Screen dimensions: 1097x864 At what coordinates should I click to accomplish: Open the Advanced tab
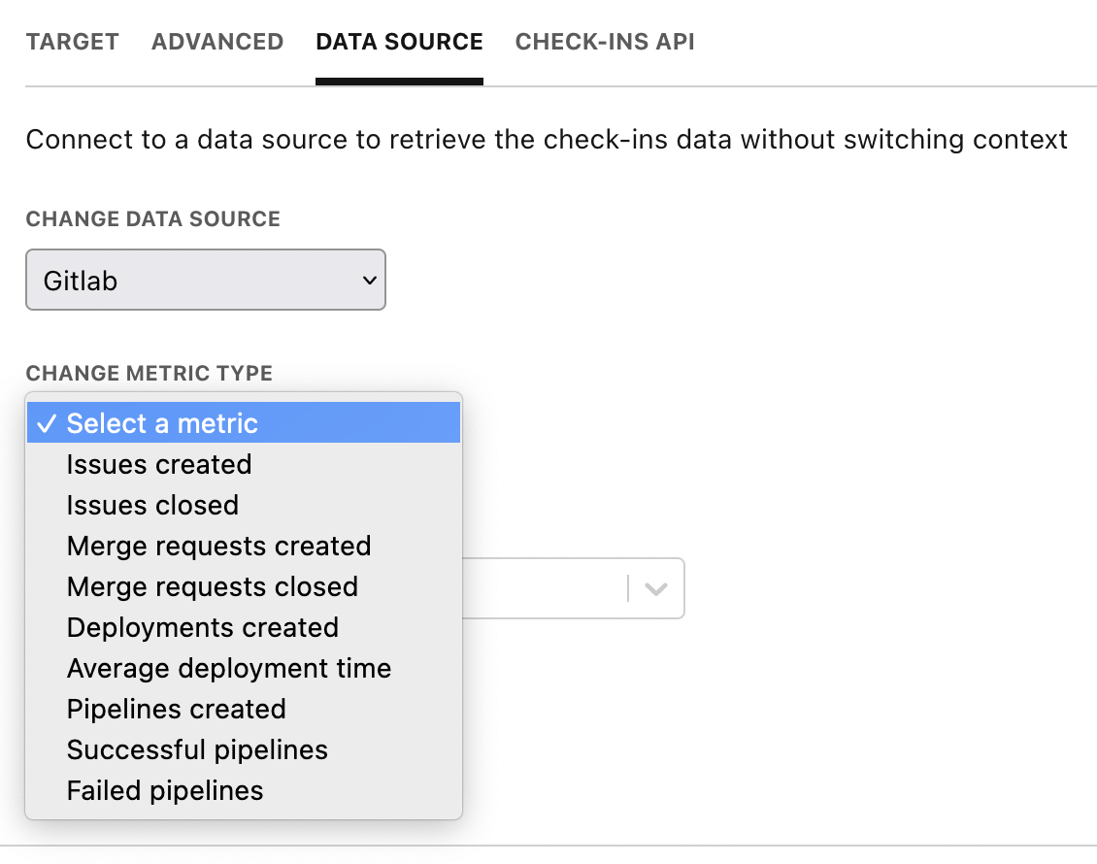tap(217, 42)
